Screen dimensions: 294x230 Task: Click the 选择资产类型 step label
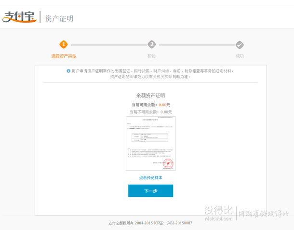(64, 56)
